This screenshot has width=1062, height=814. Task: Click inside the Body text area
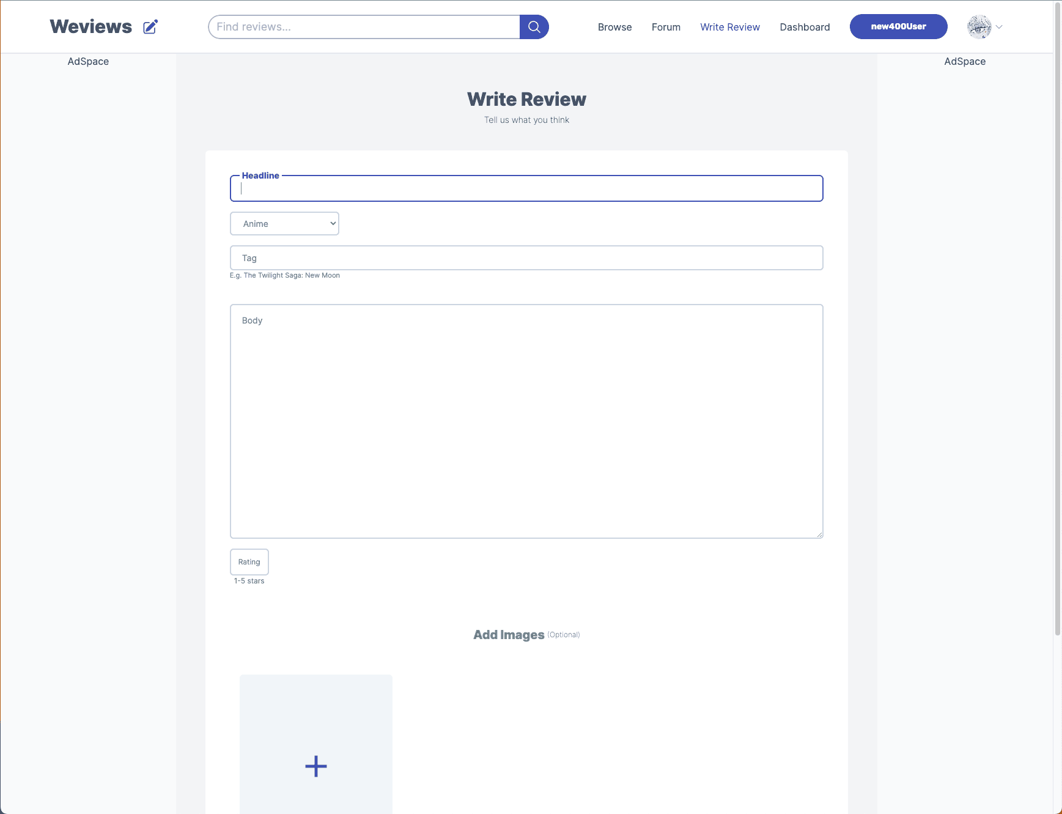(526, 421)
